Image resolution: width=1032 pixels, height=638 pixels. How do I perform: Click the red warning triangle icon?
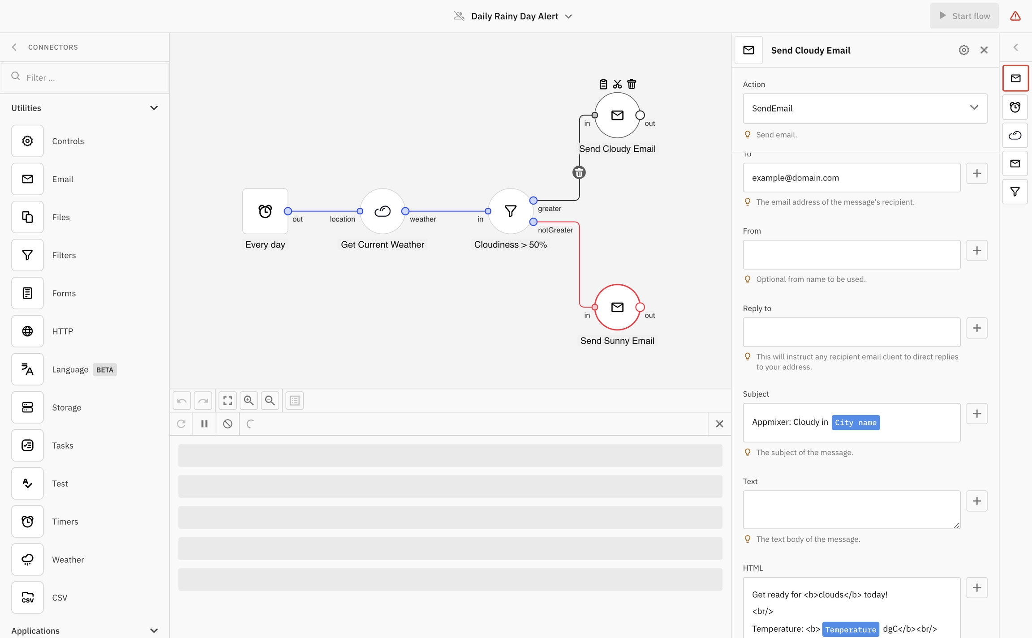point(1015,16)
